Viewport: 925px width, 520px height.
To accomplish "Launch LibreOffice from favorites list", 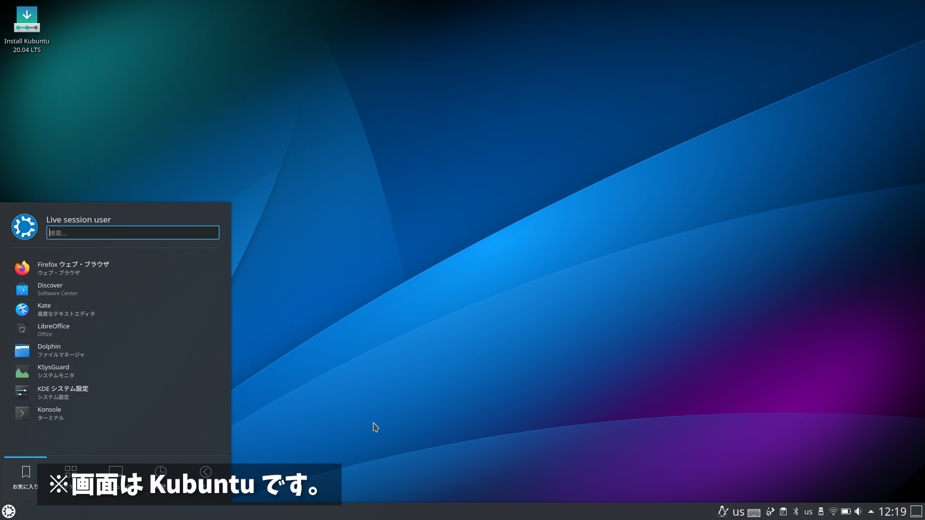I will click(x=53, y=330).
